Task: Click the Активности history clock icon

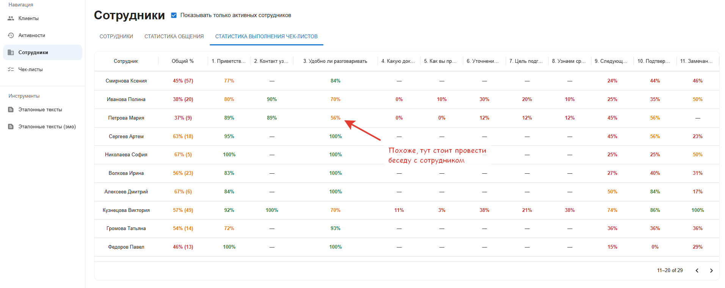Action: 11,35
